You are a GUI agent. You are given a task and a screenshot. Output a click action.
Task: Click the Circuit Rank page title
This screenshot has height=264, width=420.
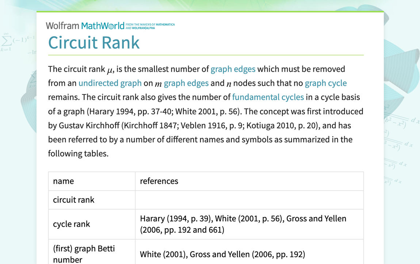click(94, 43)
